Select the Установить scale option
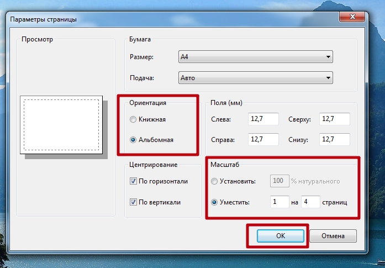 pos(215,181)
